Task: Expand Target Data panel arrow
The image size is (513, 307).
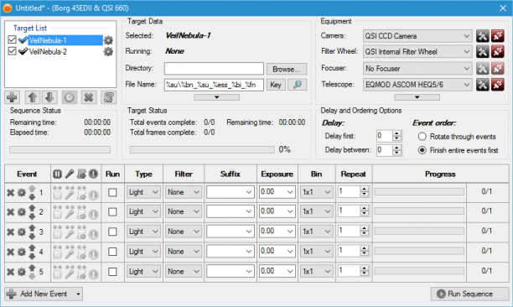Action: (216, 97)
